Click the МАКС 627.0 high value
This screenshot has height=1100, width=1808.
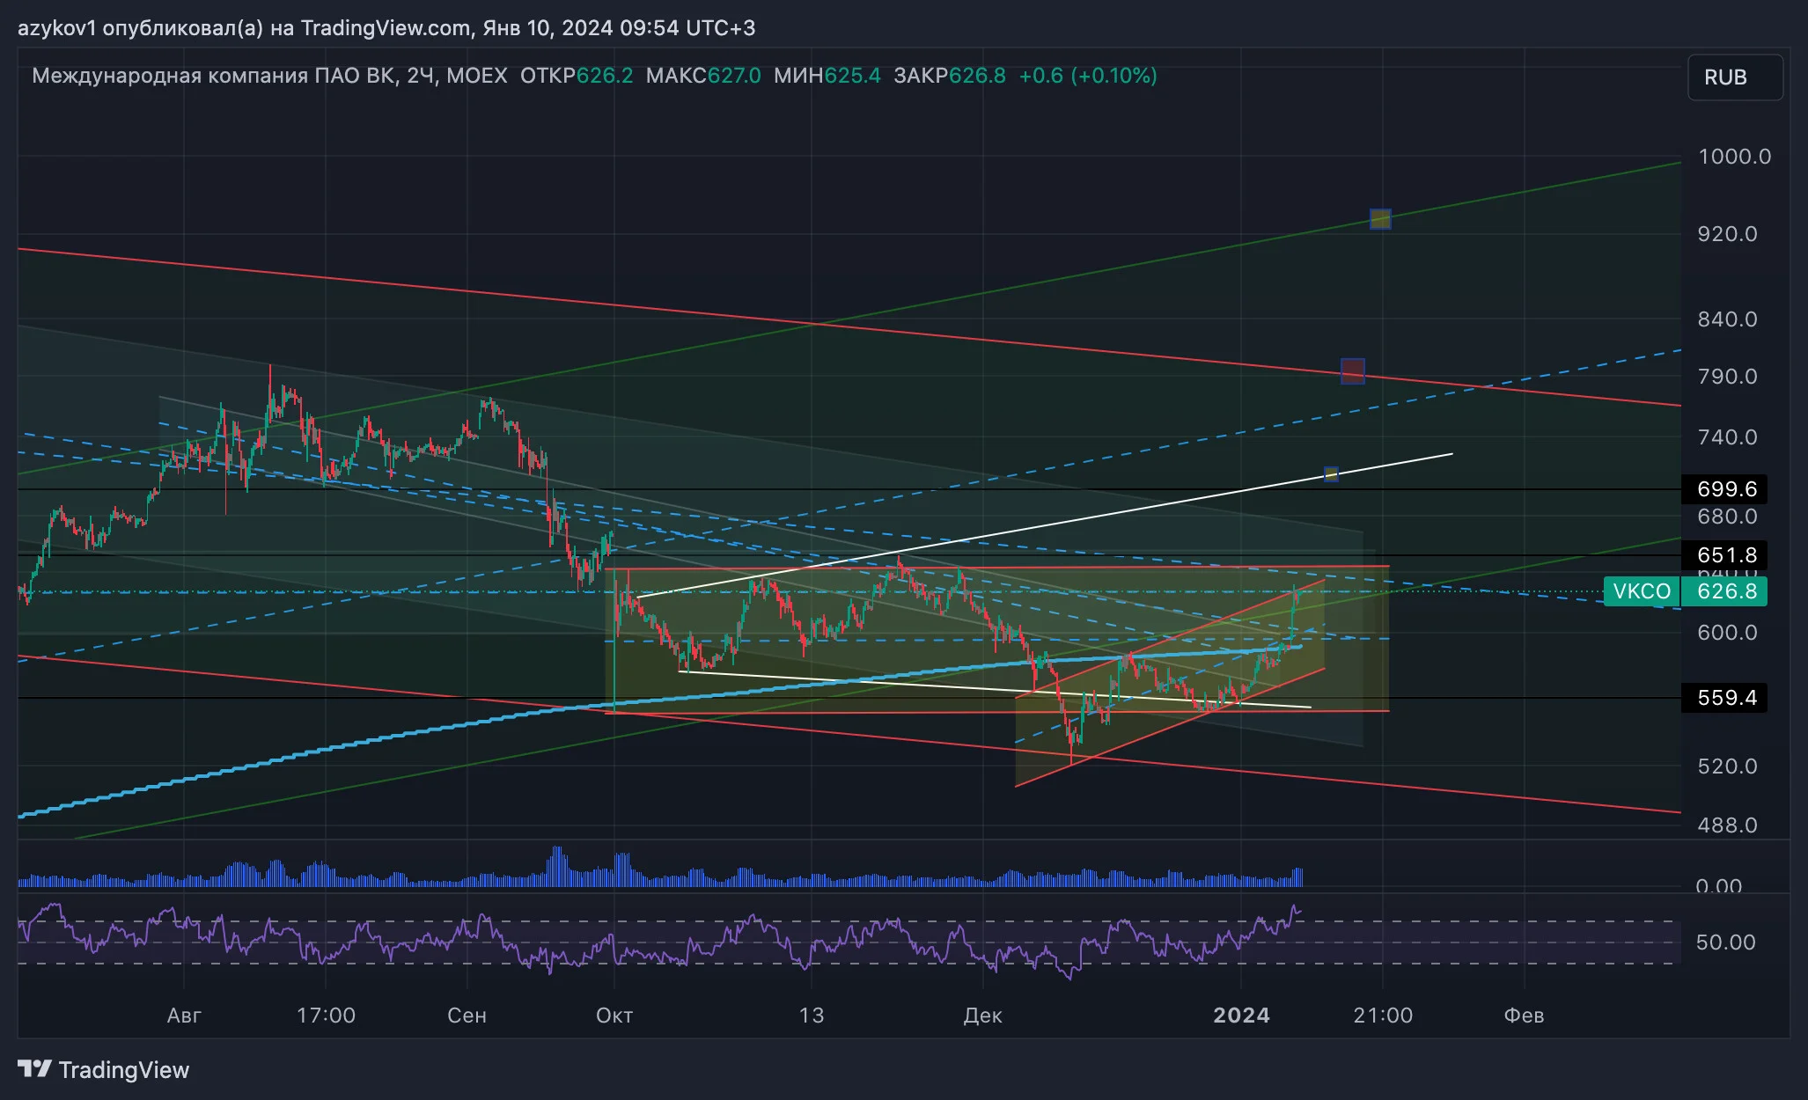(x=703, y=76)
